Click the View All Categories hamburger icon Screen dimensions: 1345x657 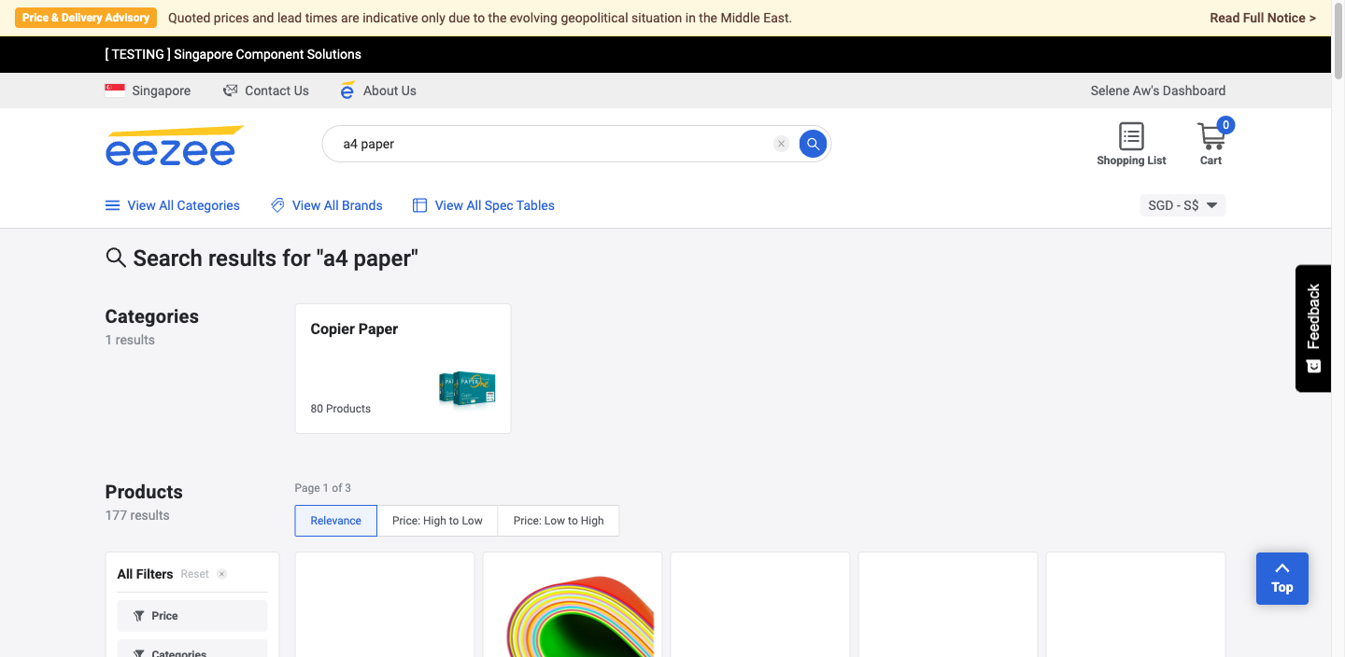pos(112,205)
